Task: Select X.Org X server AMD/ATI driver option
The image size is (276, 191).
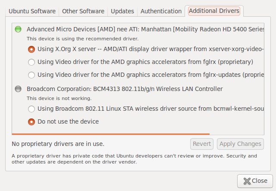Action: (x=31, y=49)
